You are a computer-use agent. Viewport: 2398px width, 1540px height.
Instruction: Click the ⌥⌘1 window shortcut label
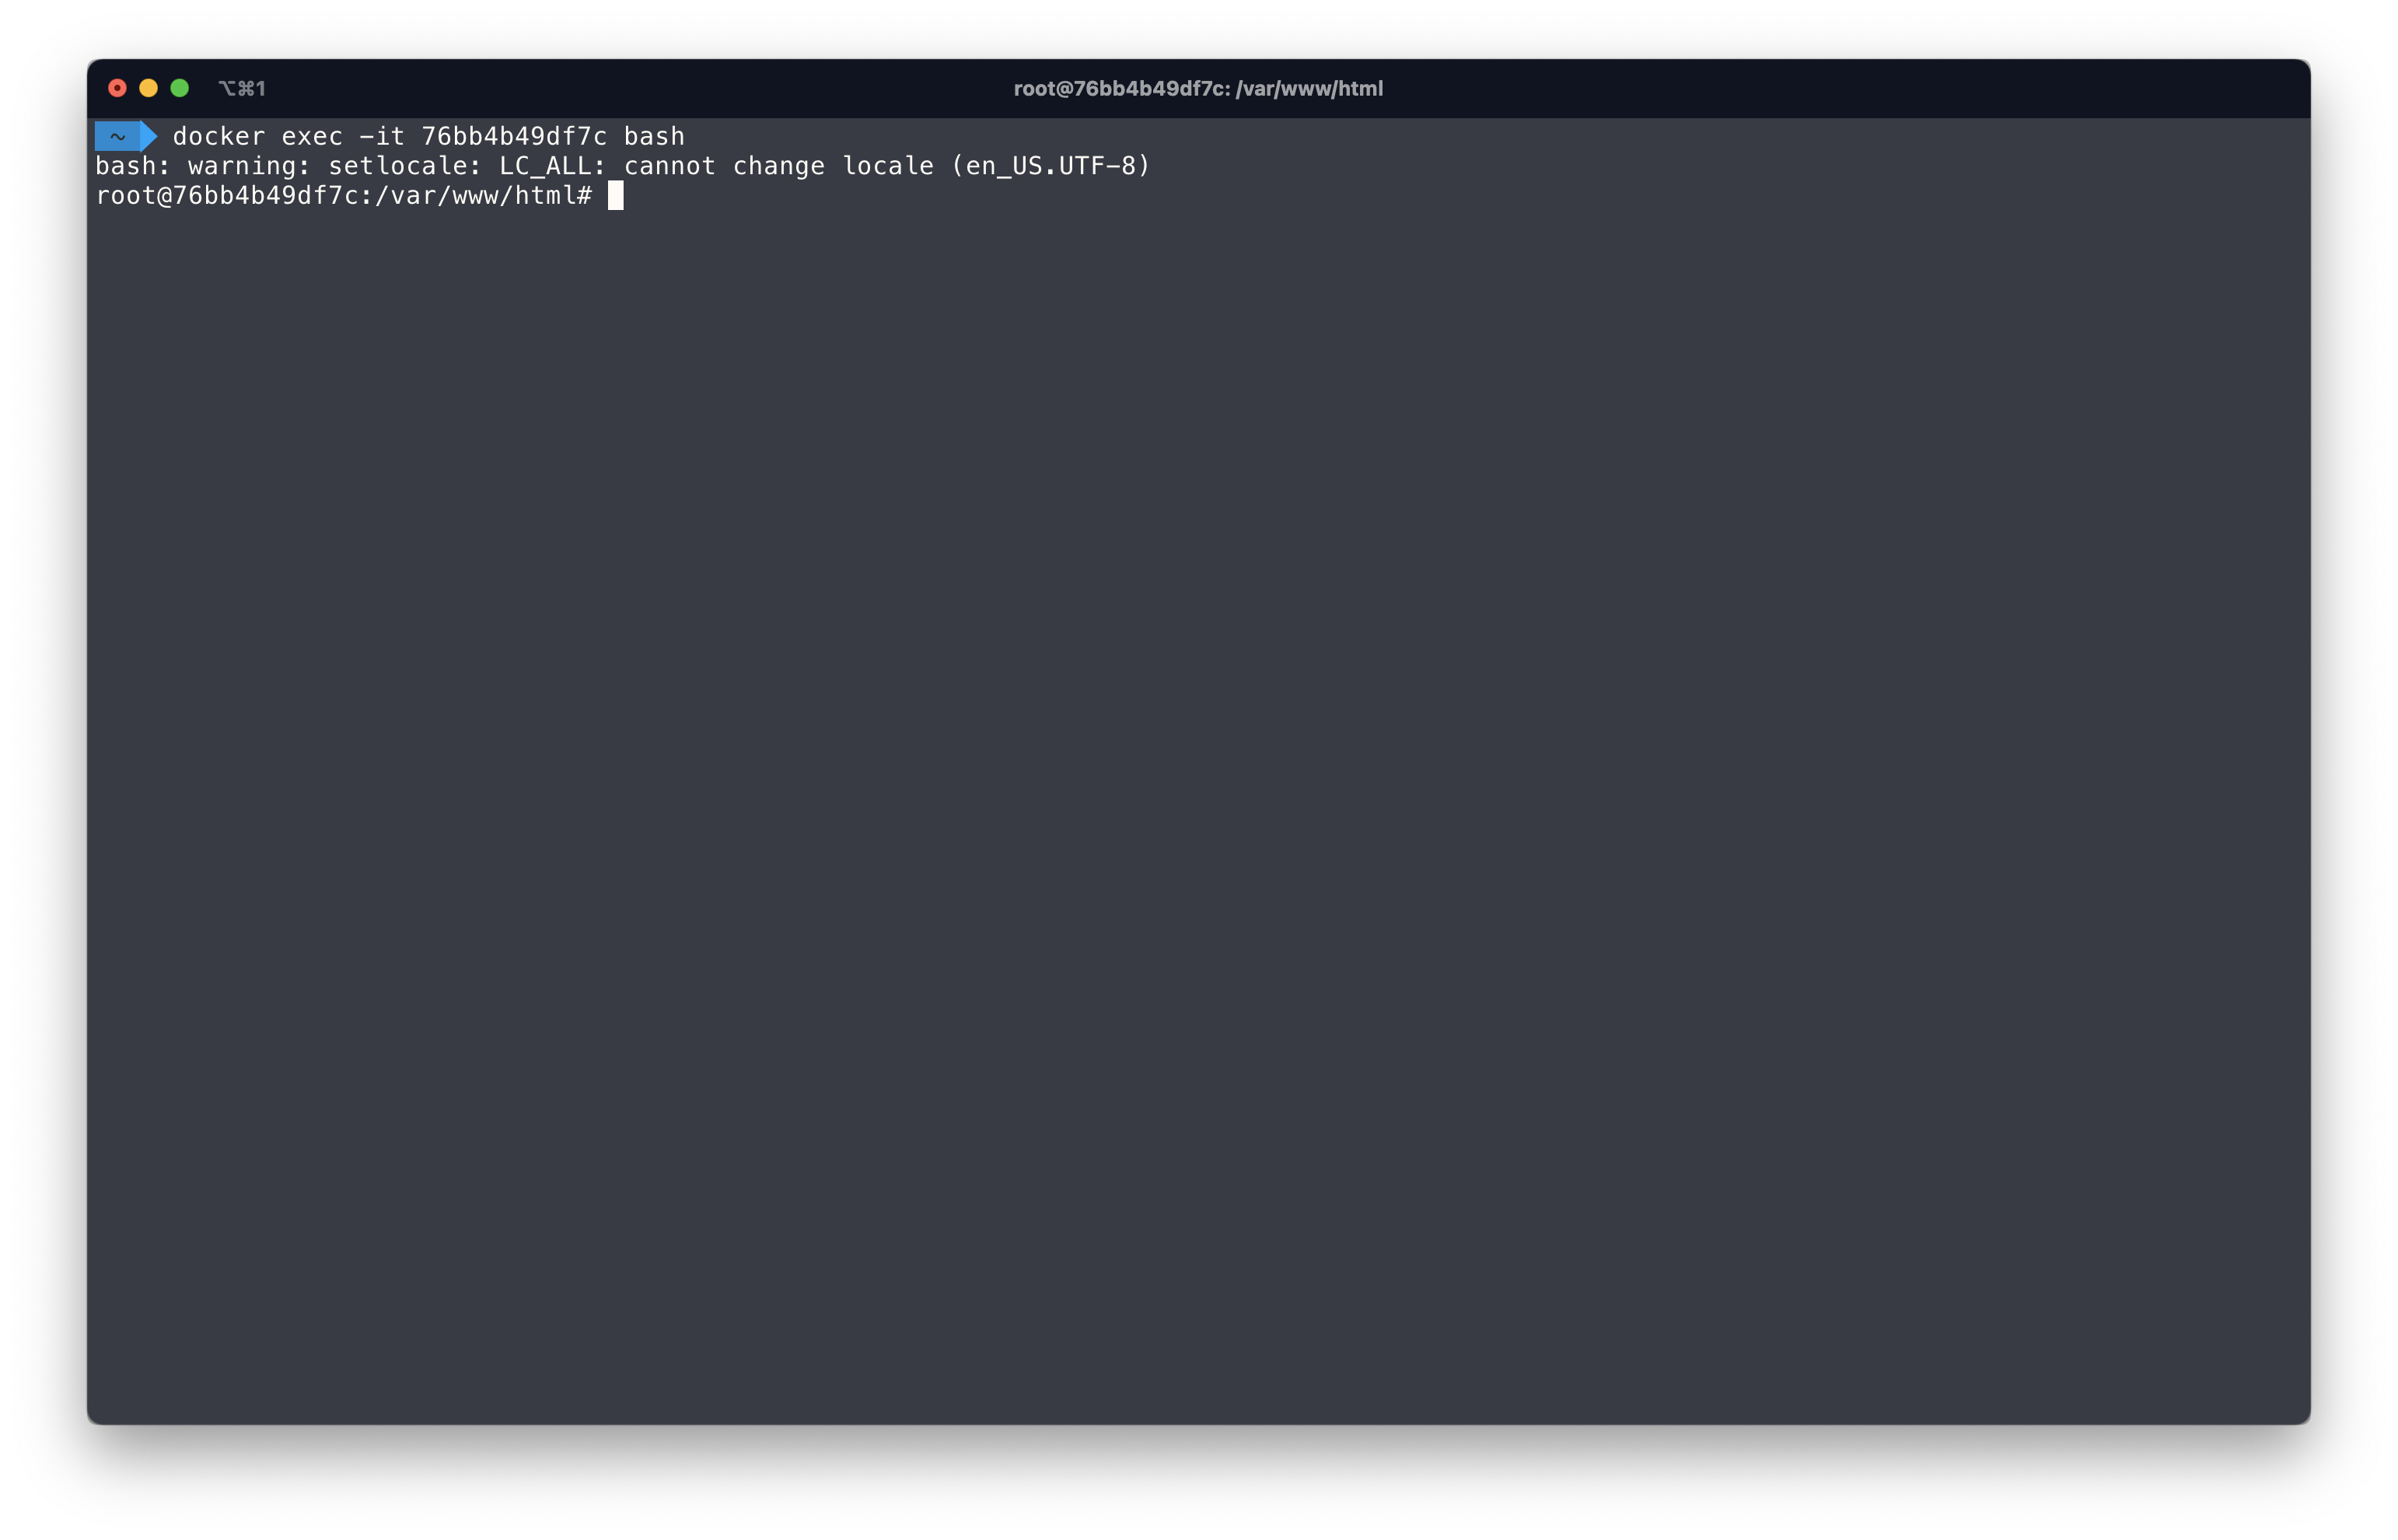pos(242,89)
